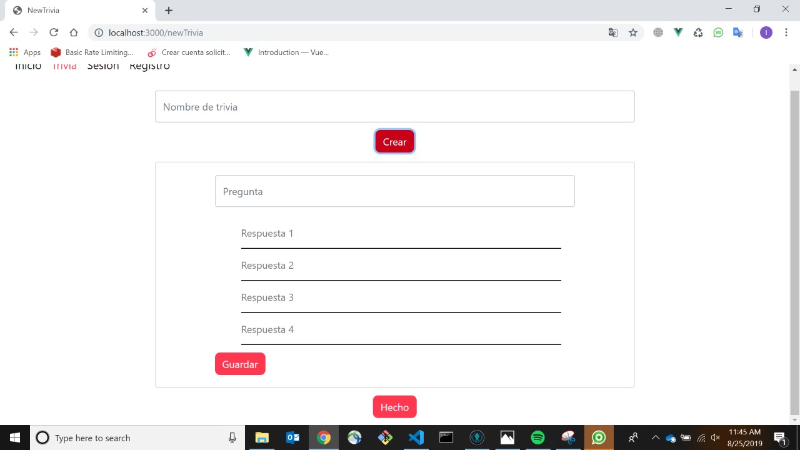The width and height of the screenshot is (800, 450).
Task: Activate Cortana microphone in taskbar
Action: (232, 437)
